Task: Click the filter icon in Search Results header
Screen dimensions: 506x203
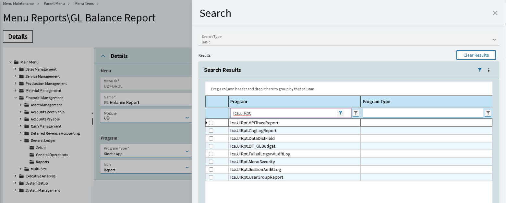Action: pyautogui.click(x=480, y=70)
